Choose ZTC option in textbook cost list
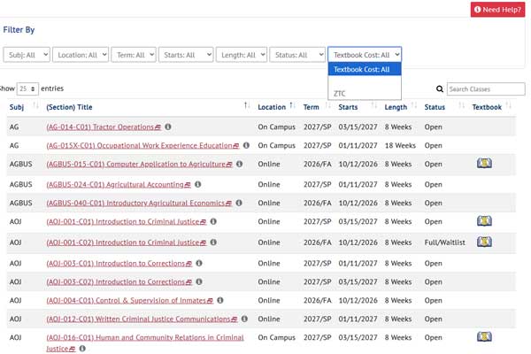 click(365, 94)
